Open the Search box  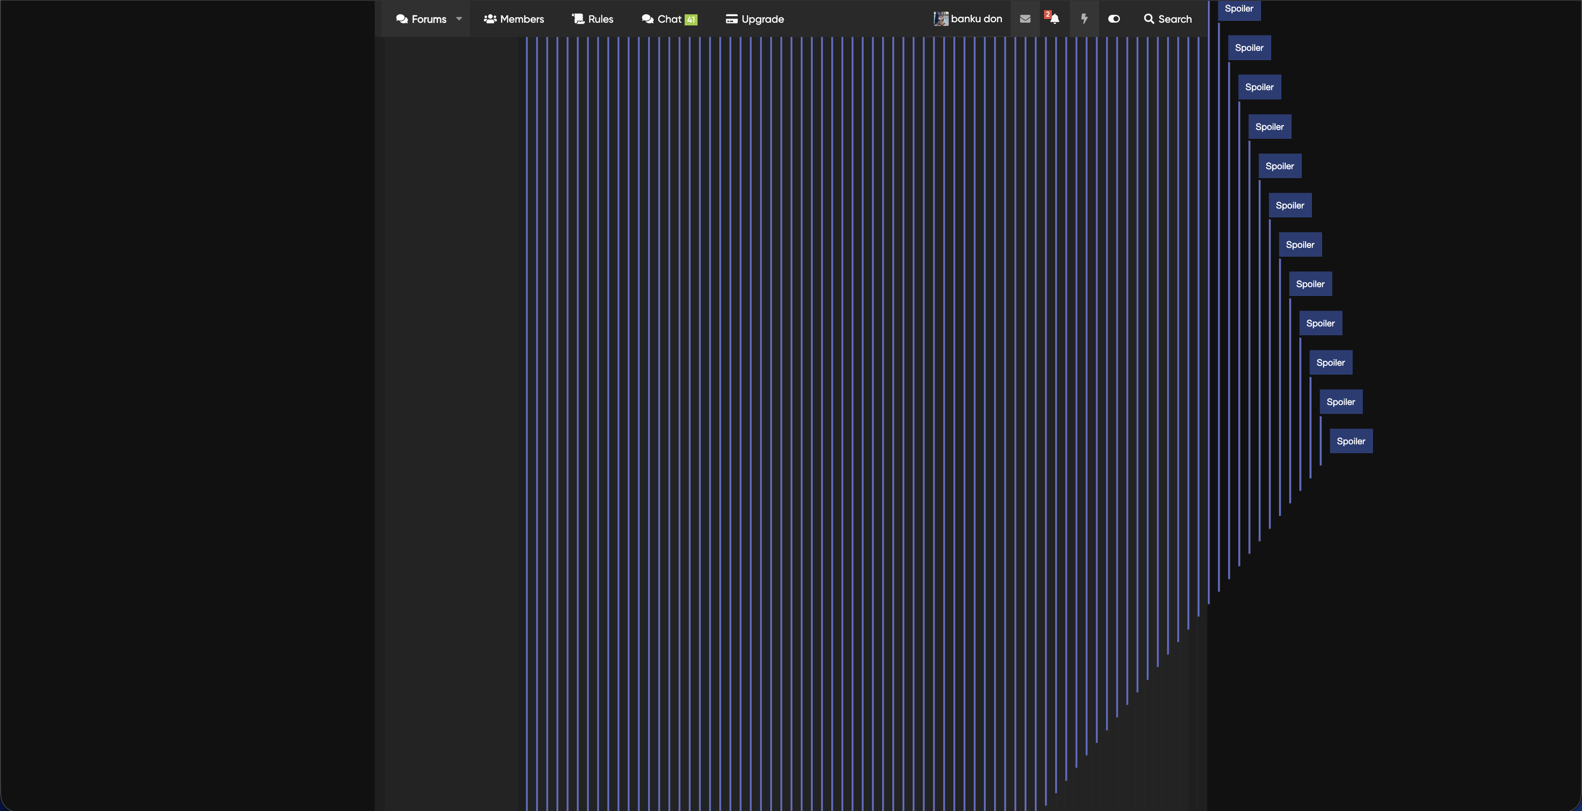tap(1168, 19)
